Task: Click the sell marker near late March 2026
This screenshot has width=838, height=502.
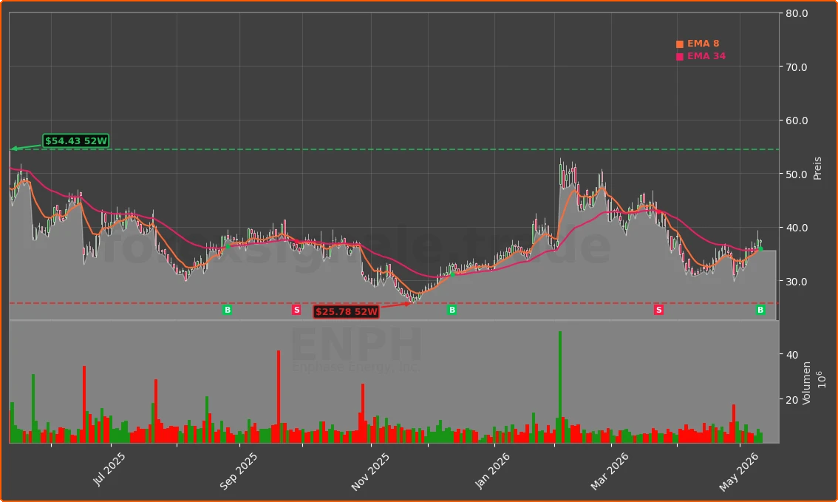Action: click(658, 310)
